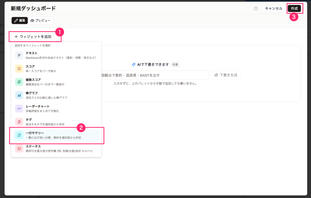Click the キャンセル button
The image size is (311, 198).
pos(274,8)
